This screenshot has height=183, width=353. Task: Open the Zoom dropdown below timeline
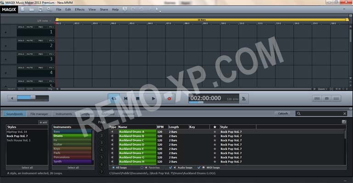click(x=322, y=89)
